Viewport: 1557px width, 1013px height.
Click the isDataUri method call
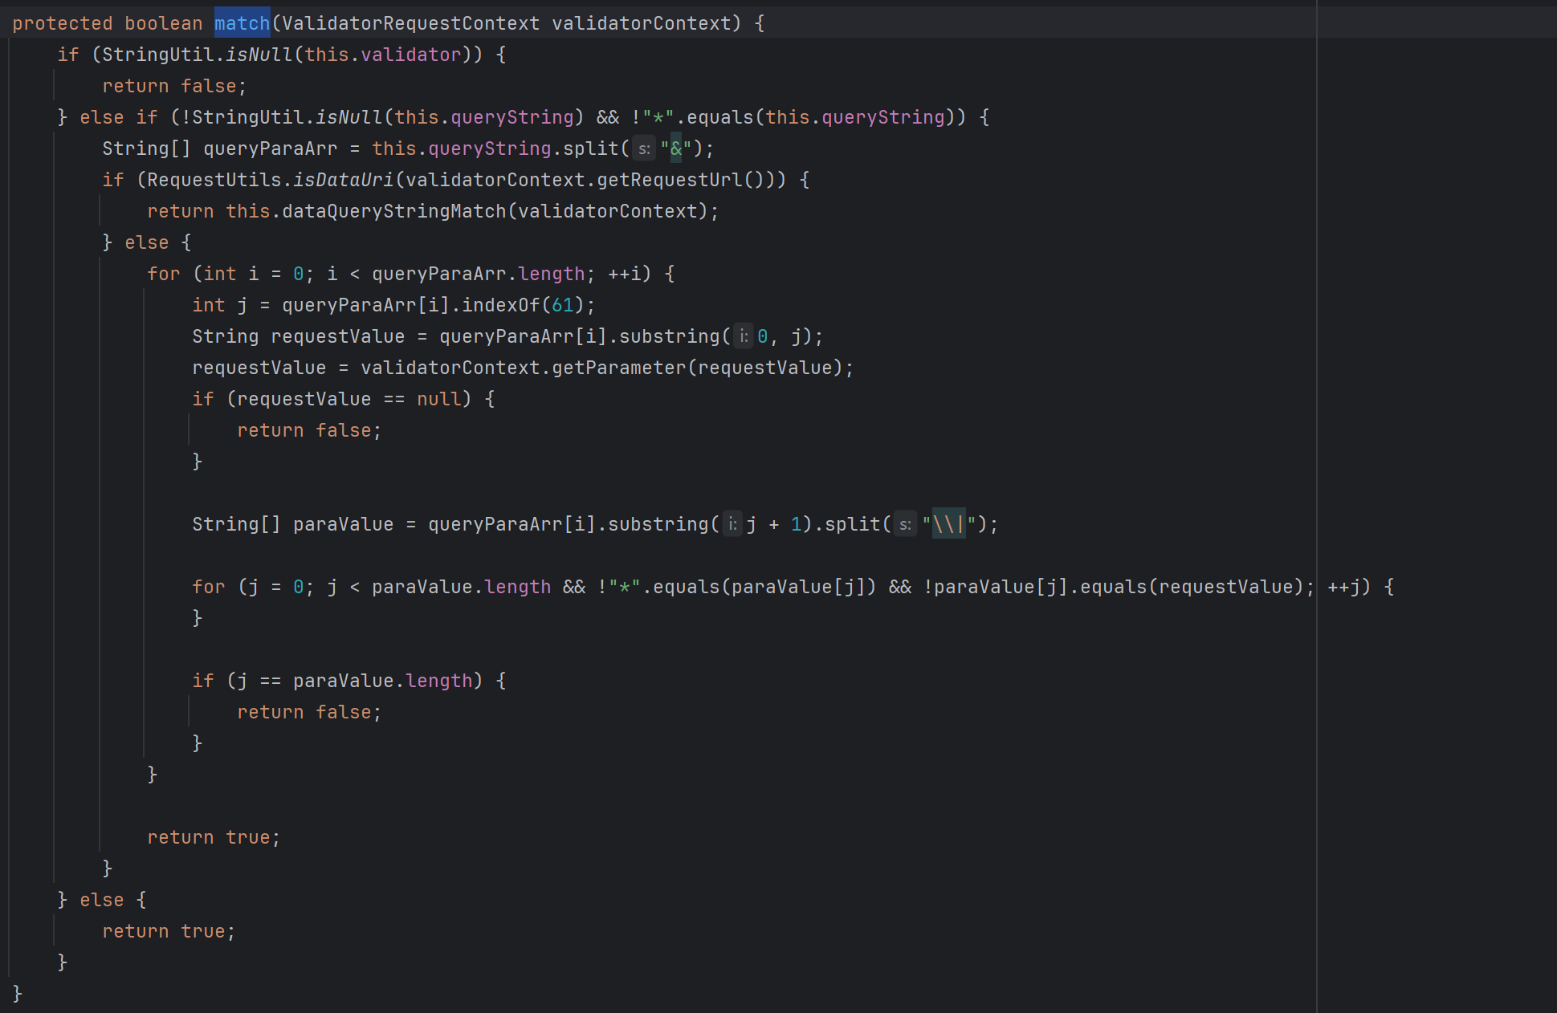click(x=343, y=180)
